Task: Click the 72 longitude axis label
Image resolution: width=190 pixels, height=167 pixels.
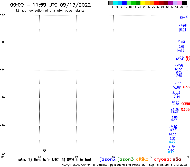Action: pos(151,156)
